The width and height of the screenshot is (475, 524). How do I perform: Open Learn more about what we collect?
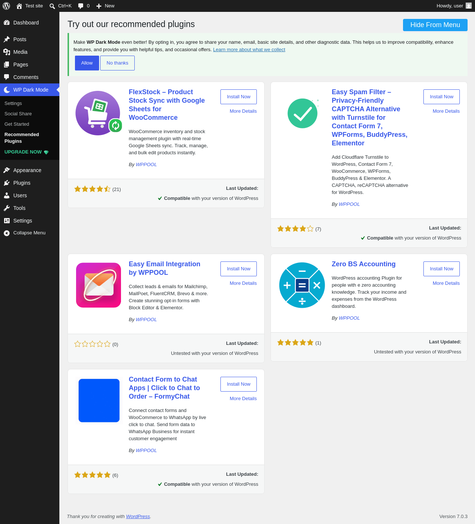click(x=249, y=50)
